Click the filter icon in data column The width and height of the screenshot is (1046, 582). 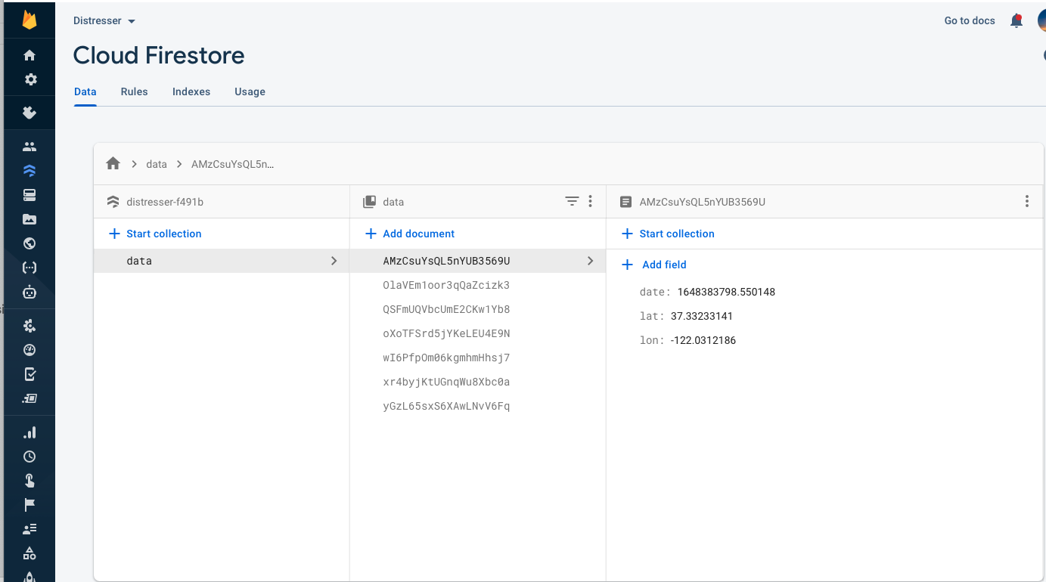(572, 201)
